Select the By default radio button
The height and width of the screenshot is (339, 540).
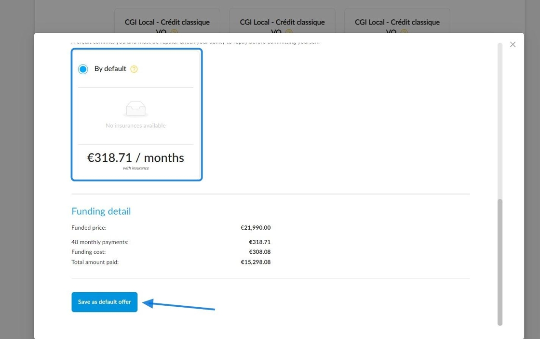tap(83, 69)
